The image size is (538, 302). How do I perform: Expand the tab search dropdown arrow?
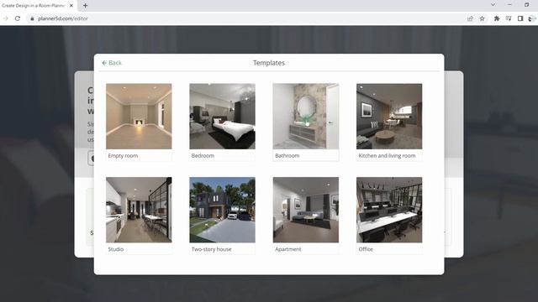click(x=493, y=5)
